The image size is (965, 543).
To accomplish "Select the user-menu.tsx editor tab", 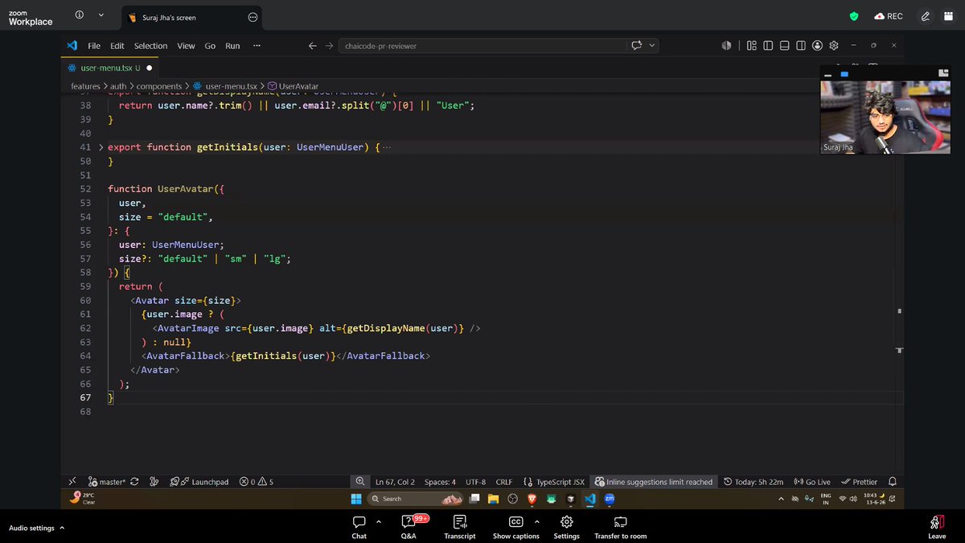I will [x=110, y=68].
